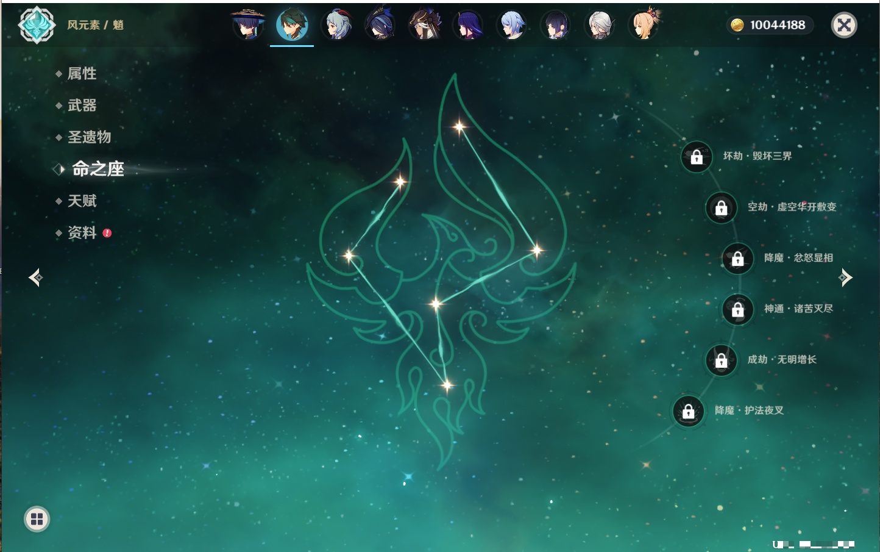Click the 风元素 / 魈 title text
Viewport: 880px width, 552px height.
click(x=95, y=25)
